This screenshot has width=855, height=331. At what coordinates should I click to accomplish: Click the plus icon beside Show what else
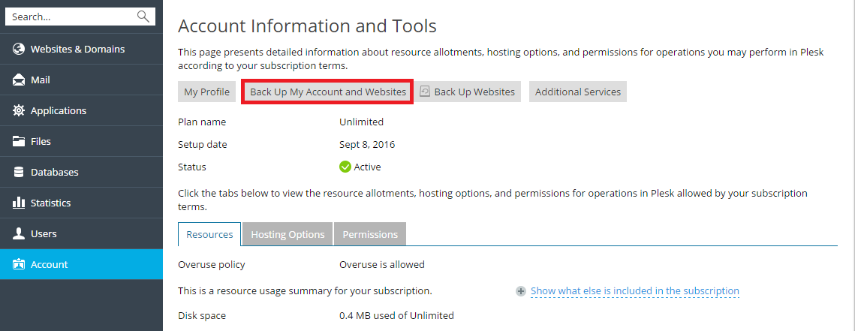(x=521, y=291)
